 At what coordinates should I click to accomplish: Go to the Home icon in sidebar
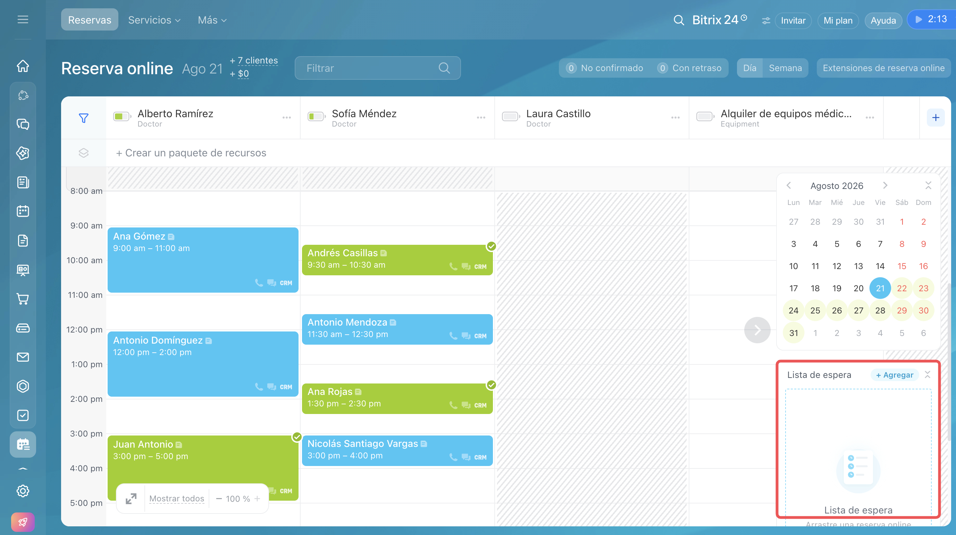[x=23, y=66]
